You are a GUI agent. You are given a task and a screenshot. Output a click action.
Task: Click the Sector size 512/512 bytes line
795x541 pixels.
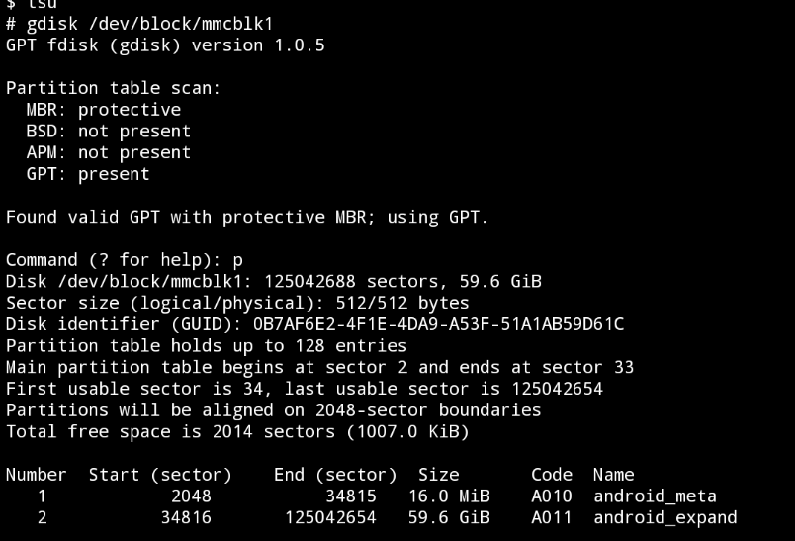[237, 304]
